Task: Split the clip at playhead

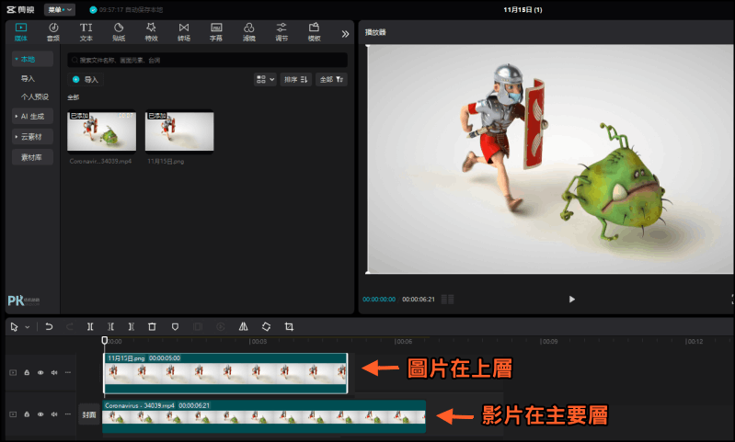Action: pos(90,327)
